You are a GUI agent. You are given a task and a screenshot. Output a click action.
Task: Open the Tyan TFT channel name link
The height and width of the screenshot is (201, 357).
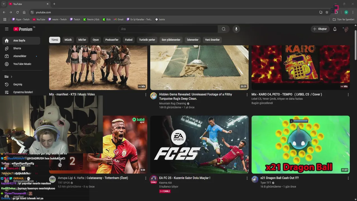[266, 183]
